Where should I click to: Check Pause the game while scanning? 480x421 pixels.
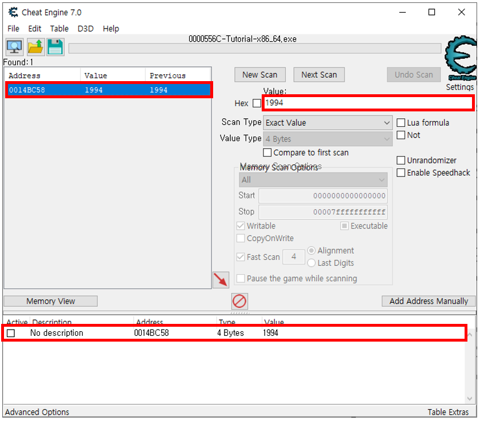tap(241, 278)
